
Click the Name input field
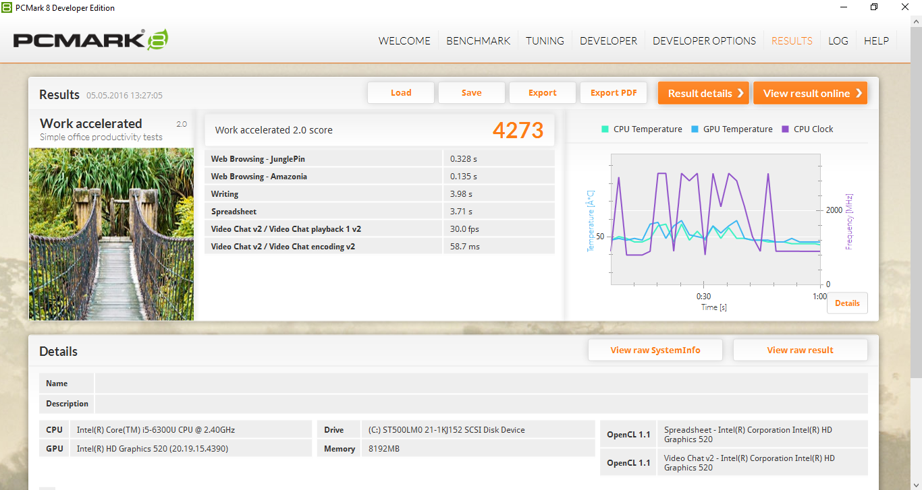click(481, 384)
